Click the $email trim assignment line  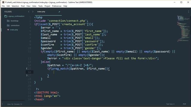point(70,38)
